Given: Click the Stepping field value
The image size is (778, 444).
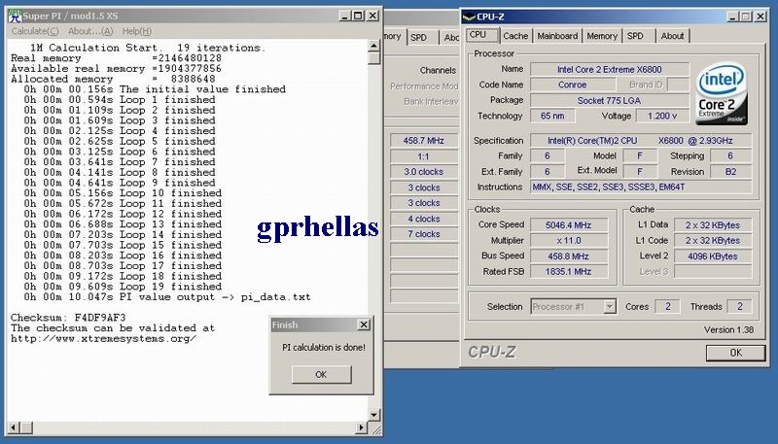Looking at the screenshot, I should point(731,155).
